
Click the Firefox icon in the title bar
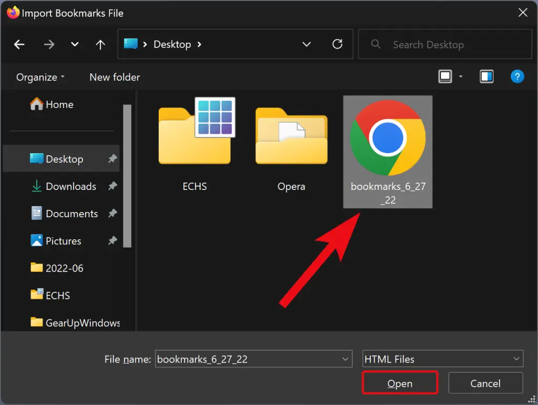[x=13, y=12]
